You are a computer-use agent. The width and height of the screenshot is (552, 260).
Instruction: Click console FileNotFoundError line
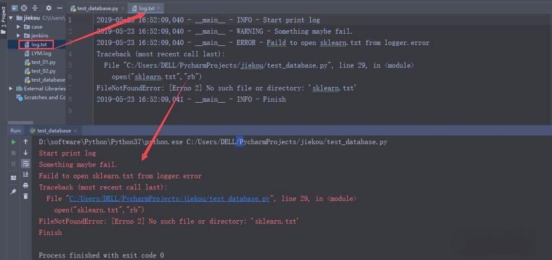[x=169, y=221]
